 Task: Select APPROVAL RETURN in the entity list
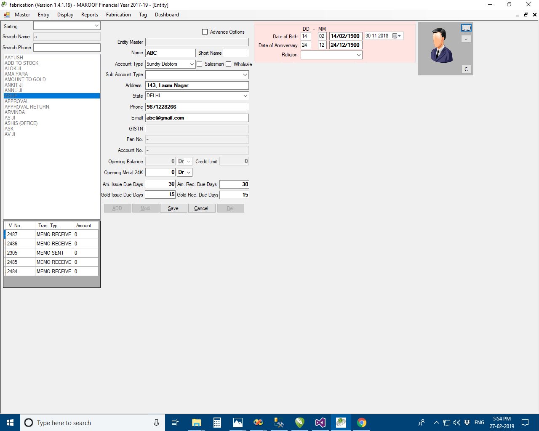[x=27, y=107]
